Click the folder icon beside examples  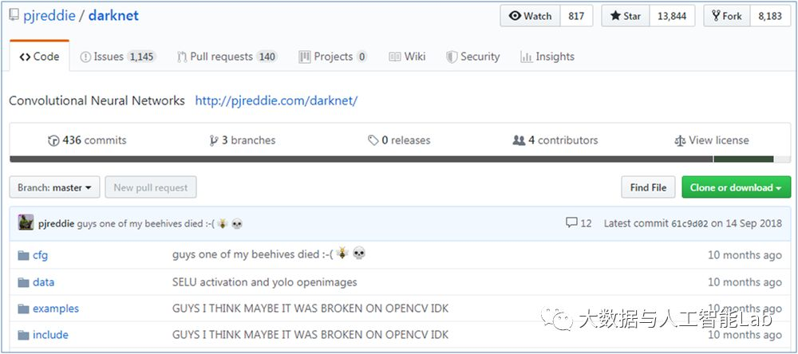pos(23,309)
